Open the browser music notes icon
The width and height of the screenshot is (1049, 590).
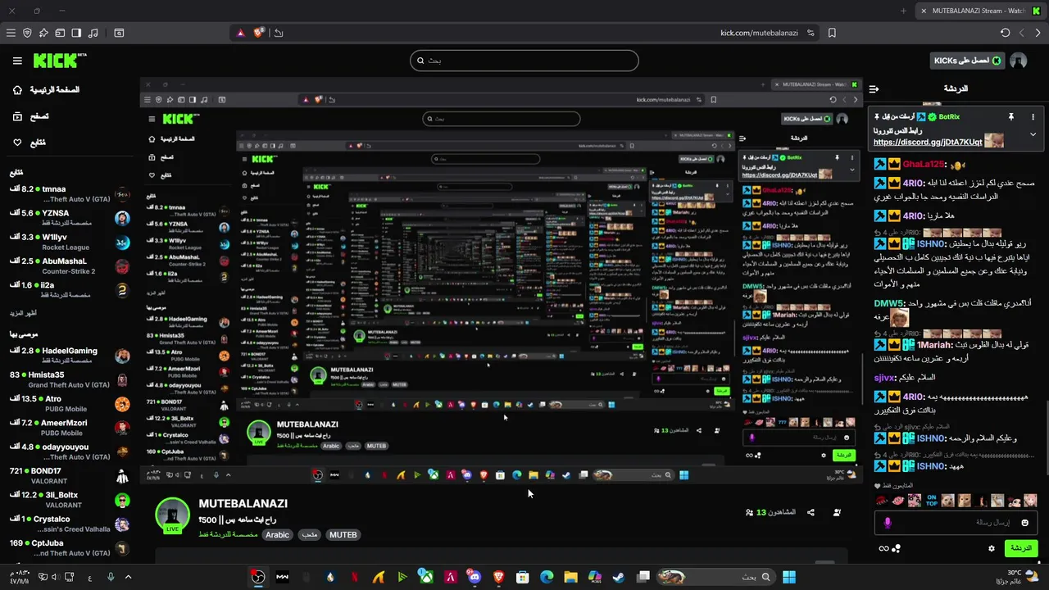(x=93, y=33)
